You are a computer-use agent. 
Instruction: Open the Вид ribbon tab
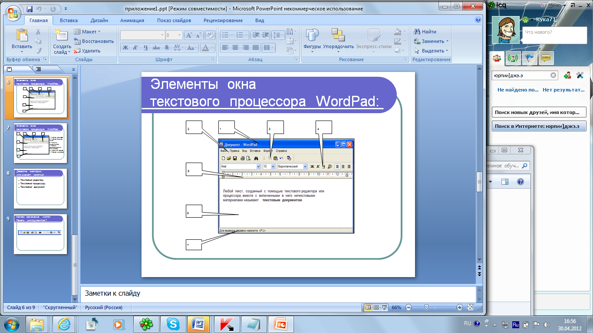(260, 20)
